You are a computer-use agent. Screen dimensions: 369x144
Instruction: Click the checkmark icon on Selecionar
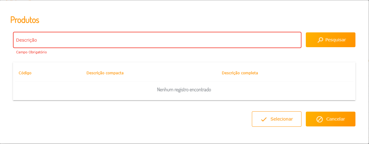pos(264,119)
